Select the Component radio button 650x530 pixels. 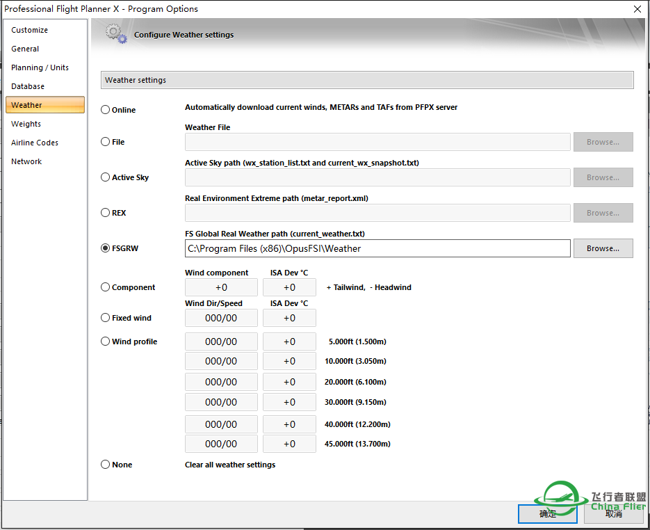point(106,287)
